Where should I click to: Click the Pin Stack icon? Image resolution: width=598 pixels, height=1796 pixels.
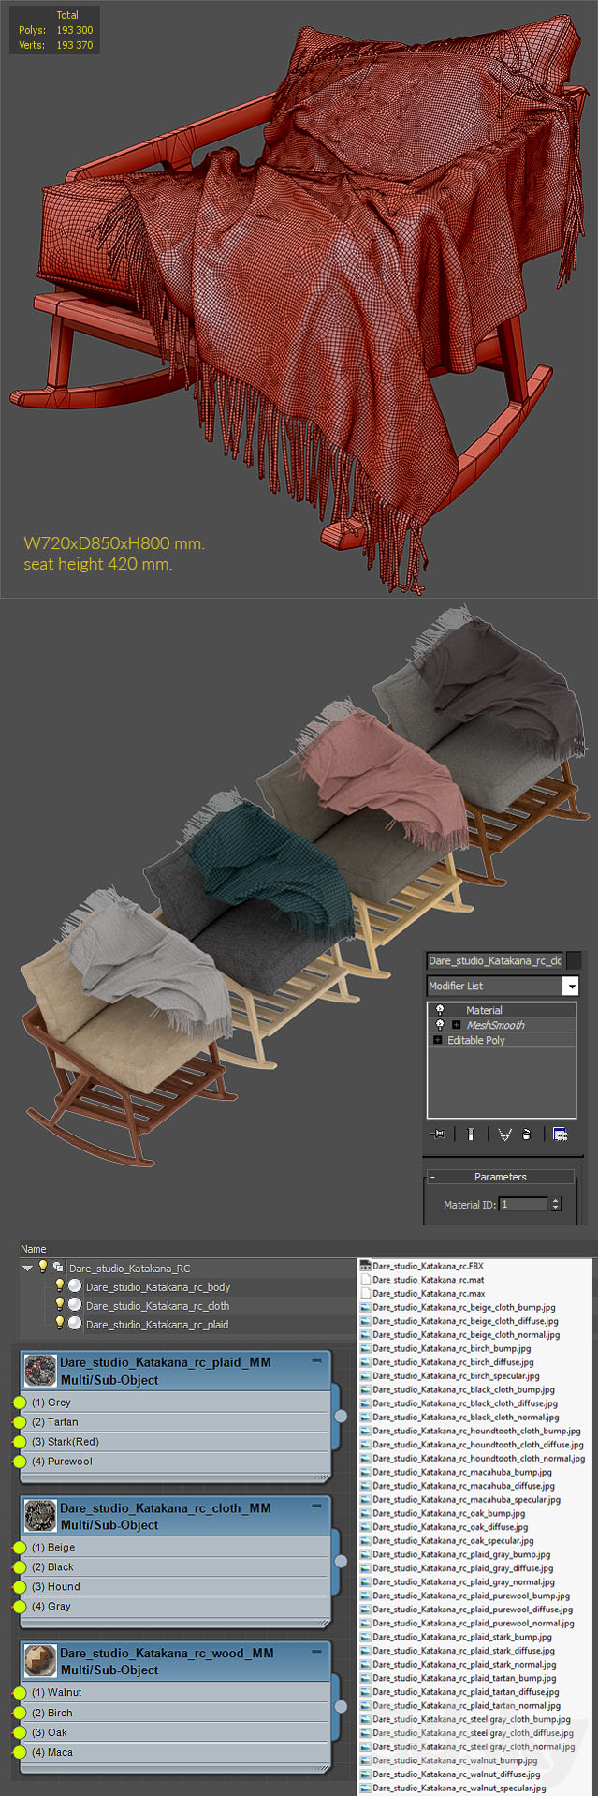coord(438,1134)
